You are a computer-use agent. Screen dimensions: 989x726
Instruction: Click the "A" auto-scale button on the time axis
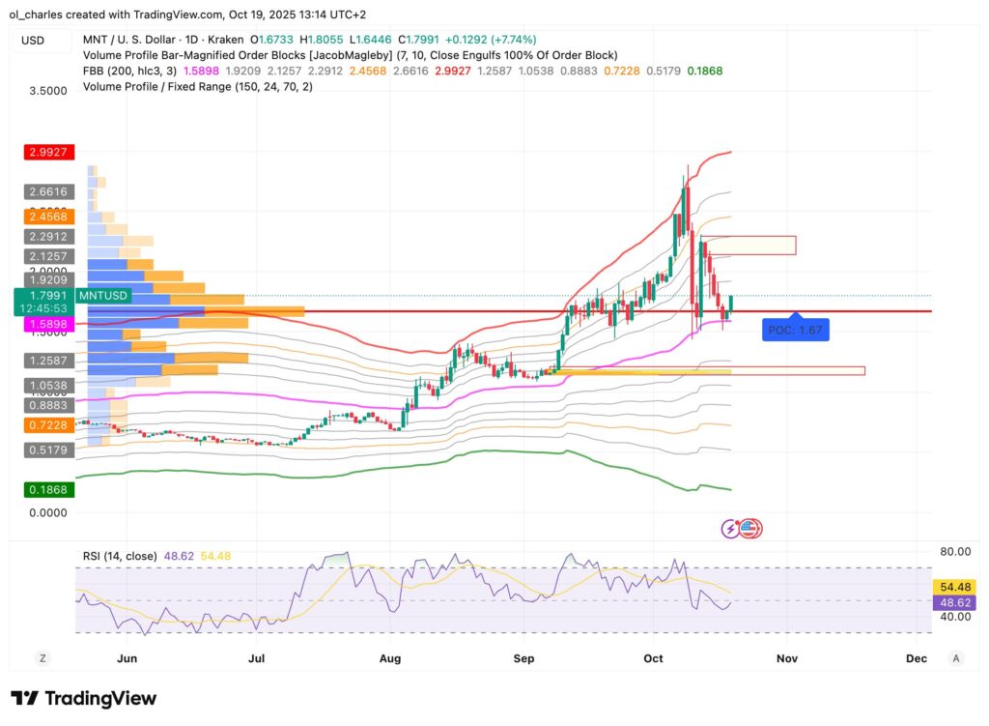click(956, 657)
